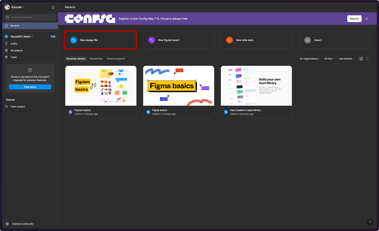Open the Figma basics thumbnail
This screenshot has width=379, height=231.
(179, 86)
